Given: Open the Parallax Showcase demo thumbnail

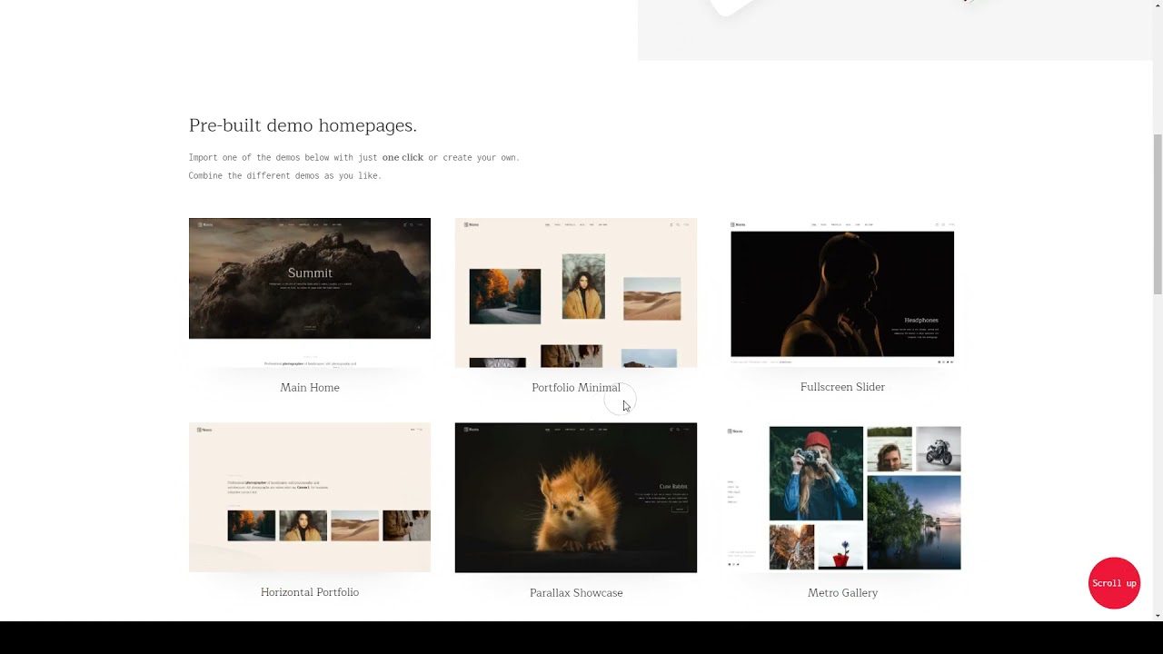Looking at the screenshot, I should [576, 497].
